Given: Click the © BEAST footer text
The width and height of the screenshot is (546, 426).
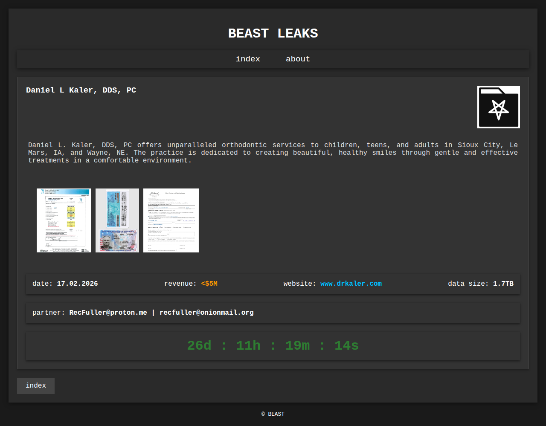Looking at the screenshot, I should [x=273, y=414].
